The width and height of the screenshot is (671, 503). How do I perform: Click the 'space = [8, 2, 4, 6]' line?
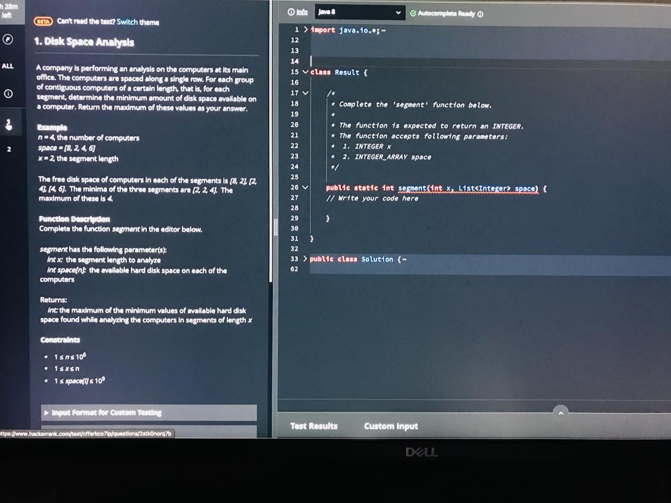point(66,148)
